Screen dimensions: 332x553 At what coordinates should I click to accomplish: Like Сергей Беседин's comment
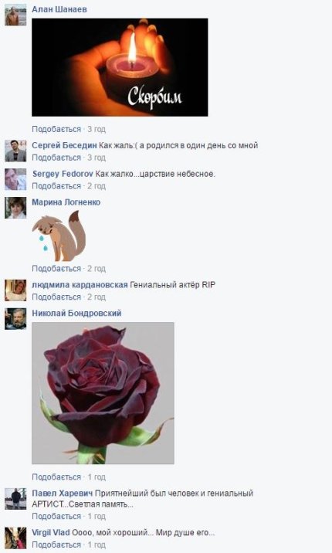click(x=56, y=158)
